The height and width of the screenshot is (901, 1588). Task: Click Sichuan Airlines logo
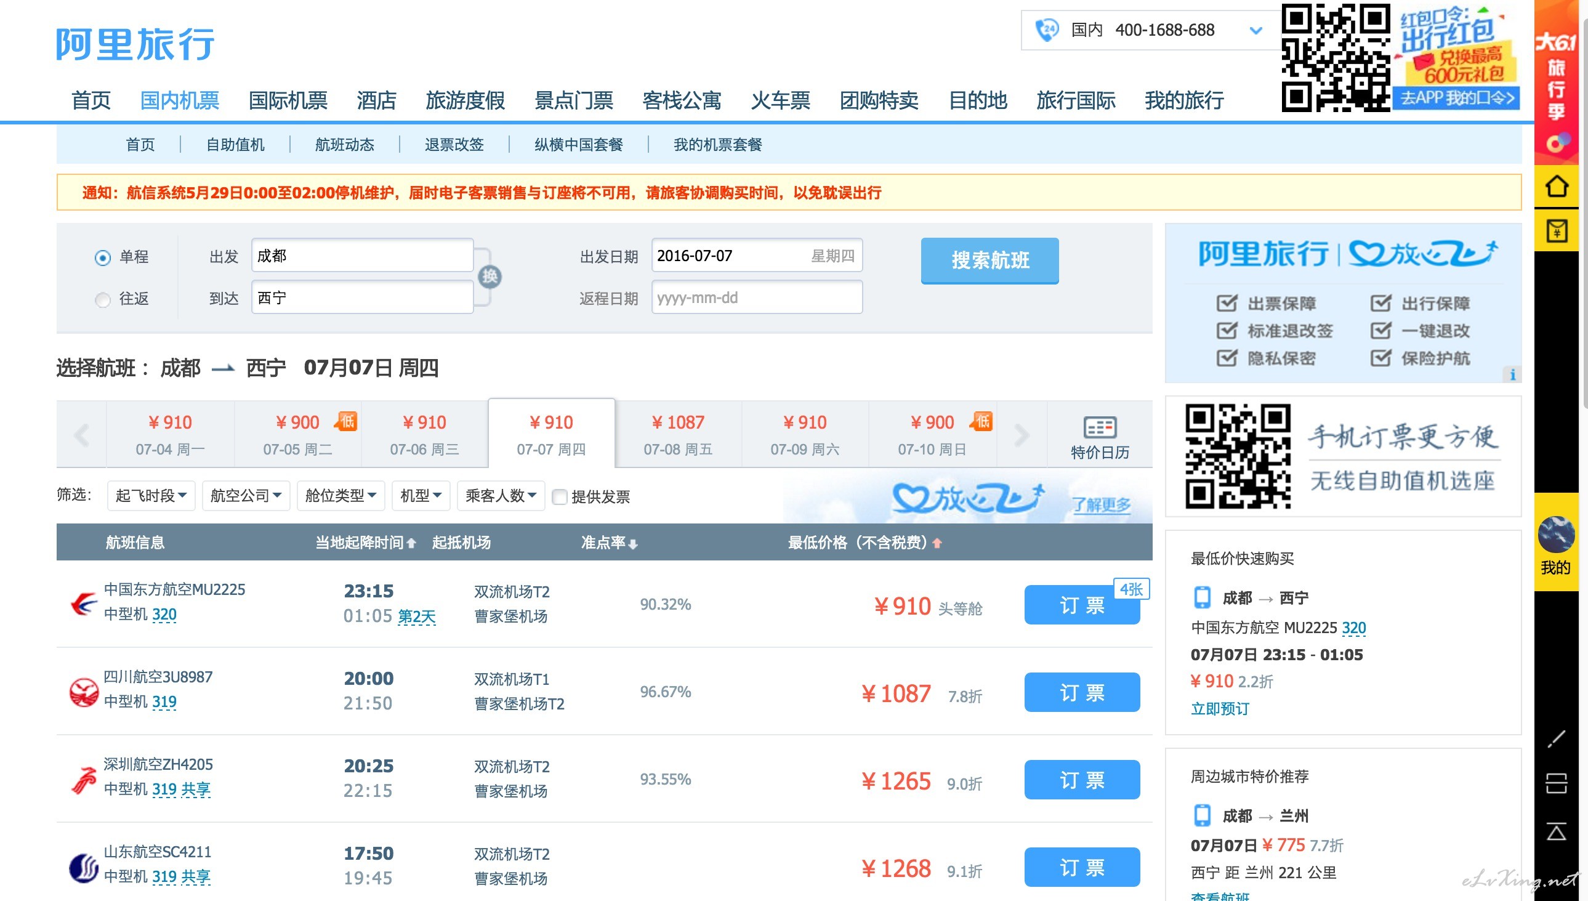coord(84,692)
